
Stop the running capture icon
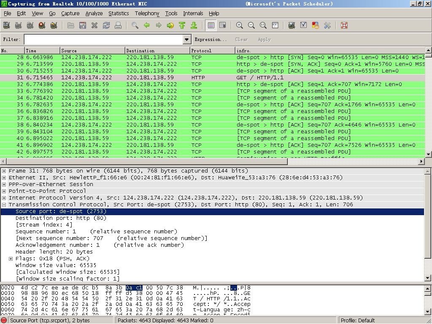(42, 25)
